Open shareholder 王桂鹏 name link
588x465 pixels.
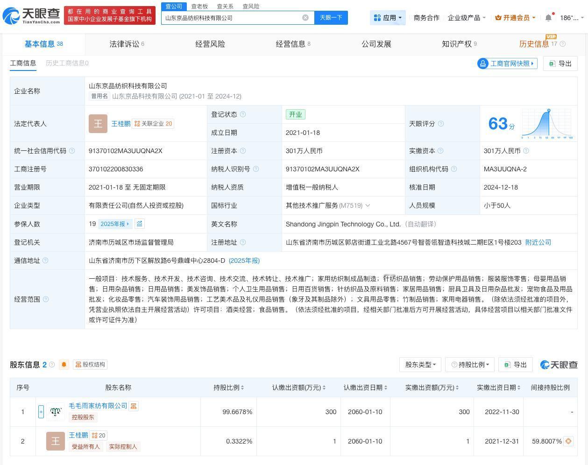(78, 435)
